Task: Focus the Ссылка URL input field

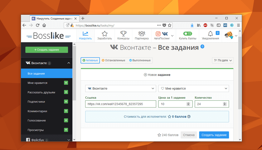Action: tap(121, 104)
